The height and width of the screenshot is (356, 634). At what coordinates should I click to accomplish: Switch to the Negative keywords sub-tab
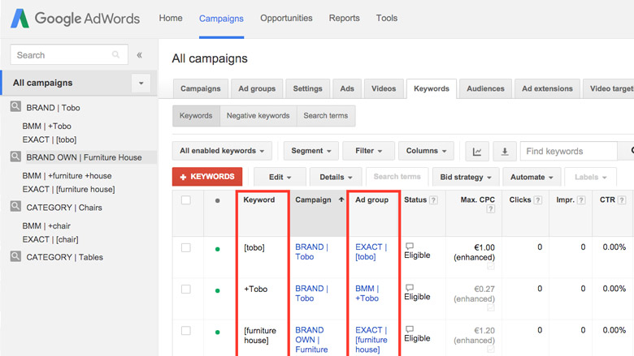pyautogui.click(x=258, y=116)
